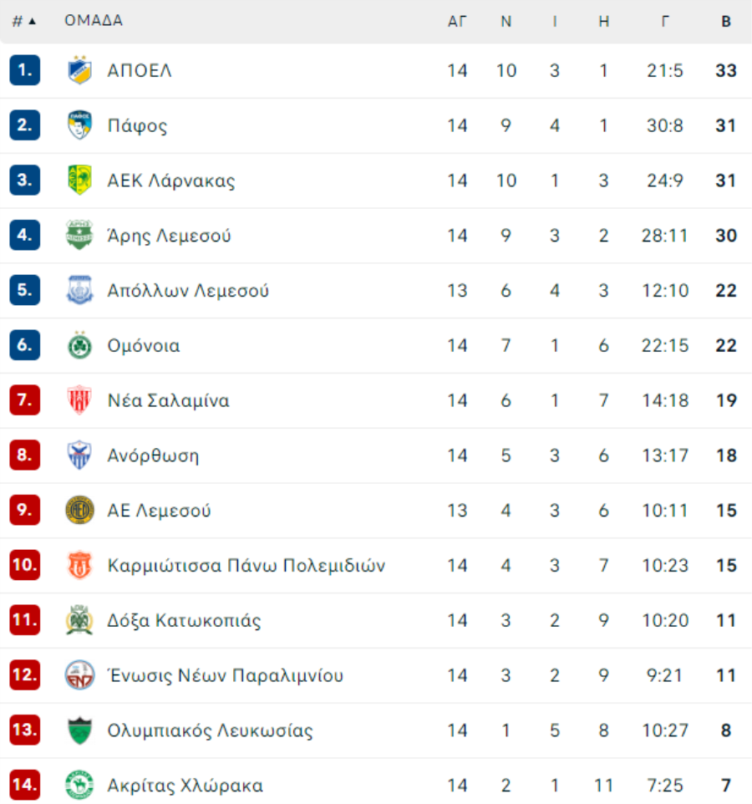Click the ΑΕ Λεμεσού round yellow badge
The image size is (752, 804).
click(x=79, y=510)
